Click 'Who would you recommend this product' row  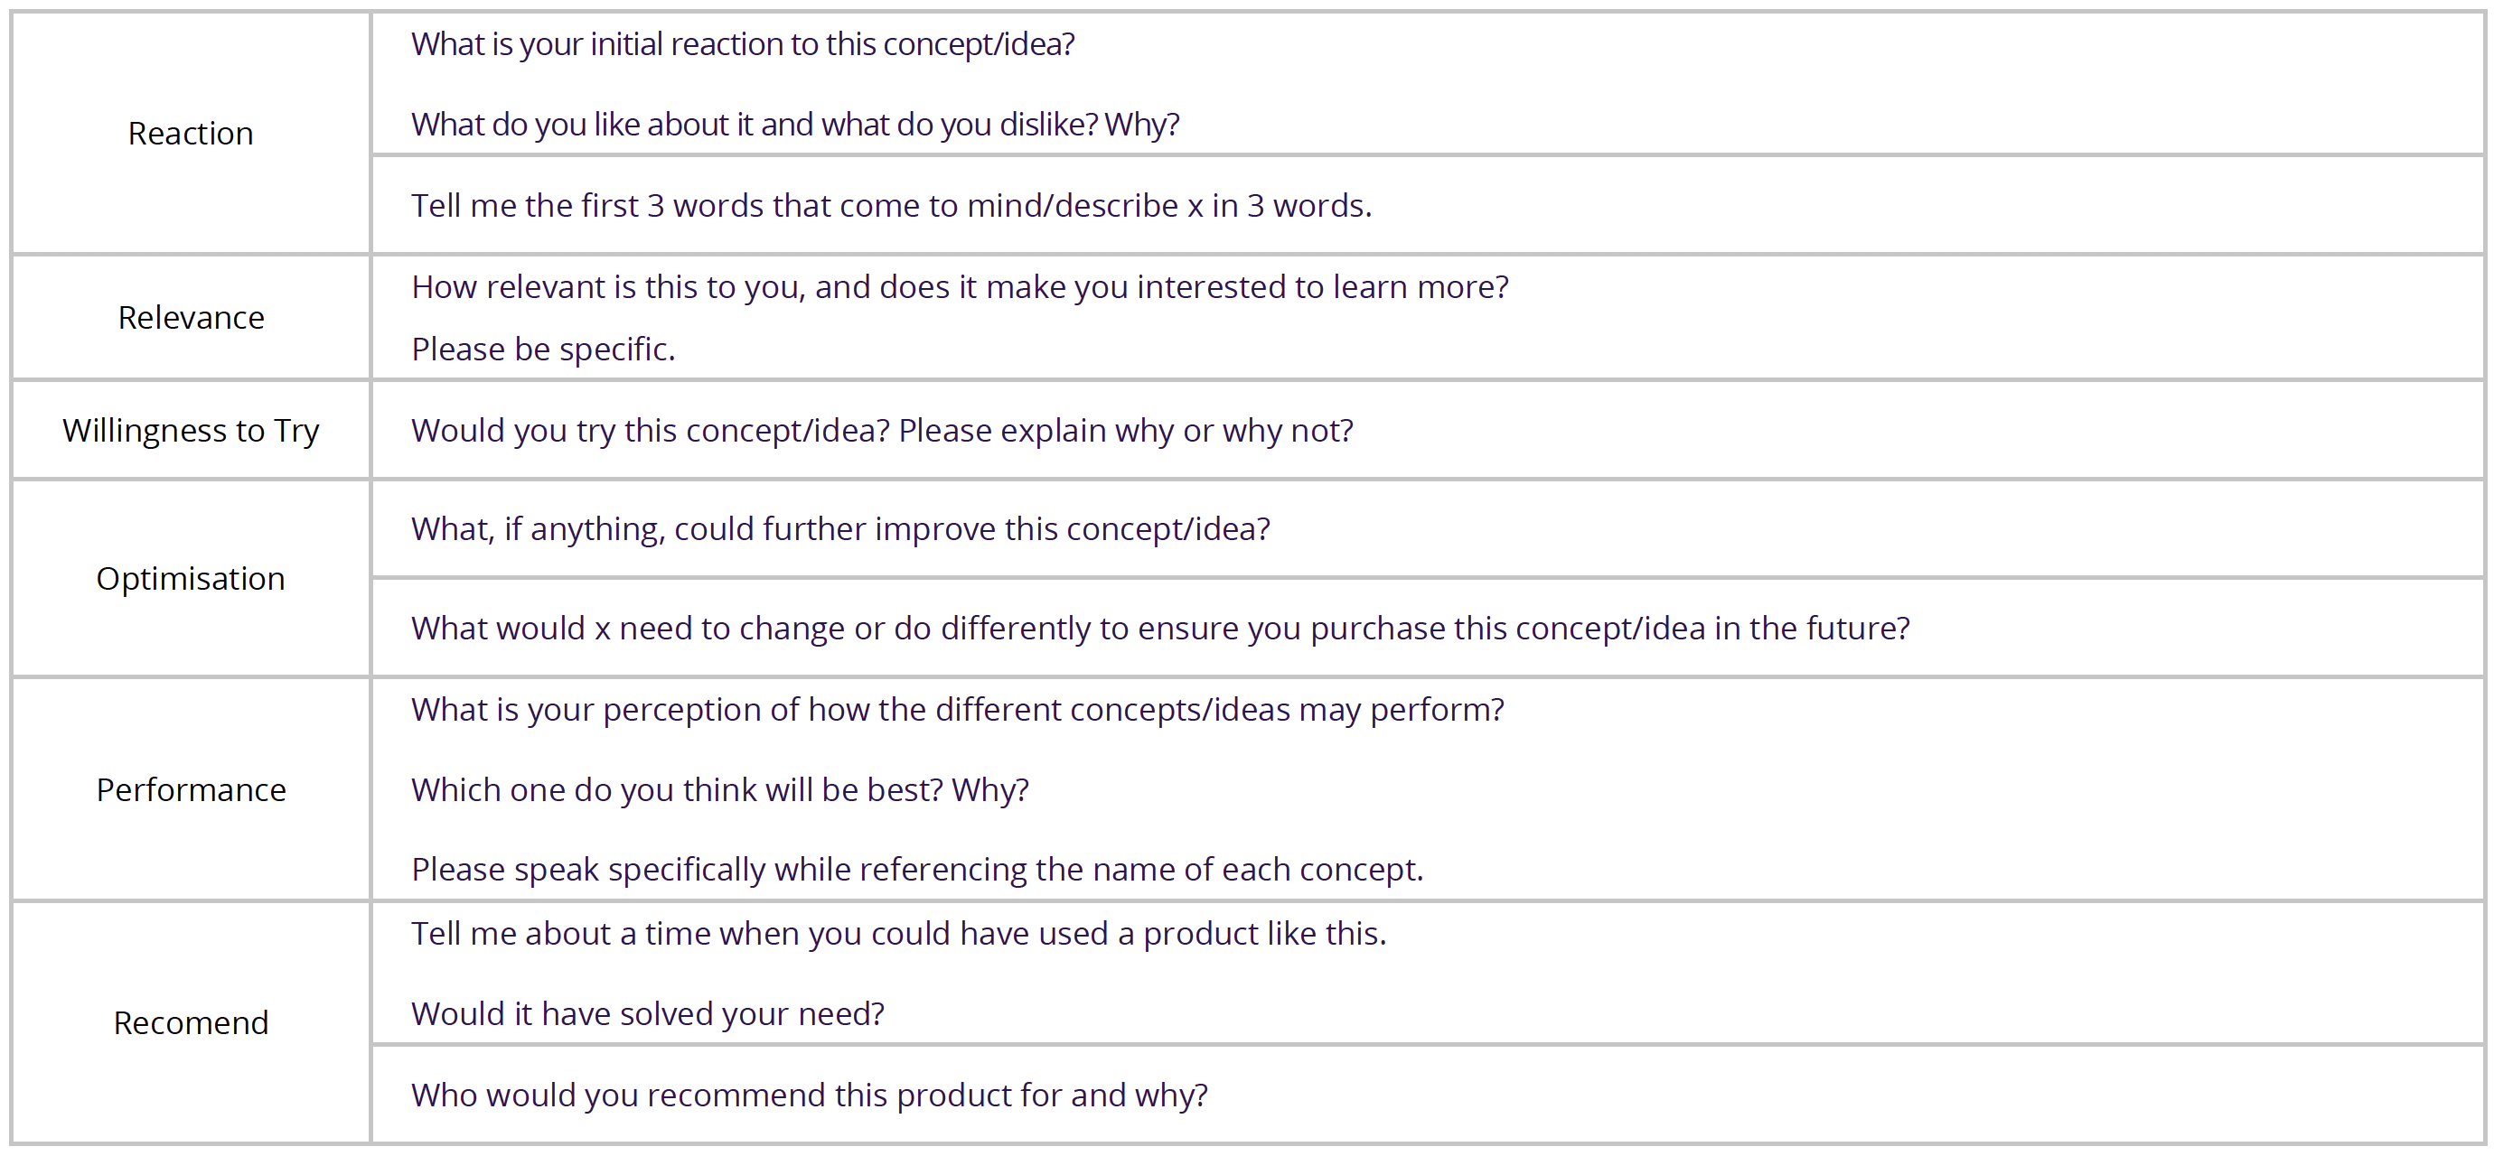click(x=1427, y=1094)
